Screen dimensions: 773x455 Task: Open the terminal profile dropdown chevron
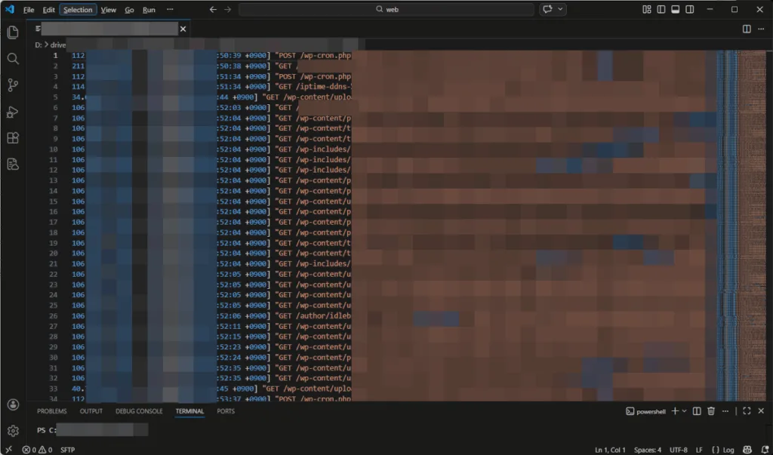pos(683,411)
